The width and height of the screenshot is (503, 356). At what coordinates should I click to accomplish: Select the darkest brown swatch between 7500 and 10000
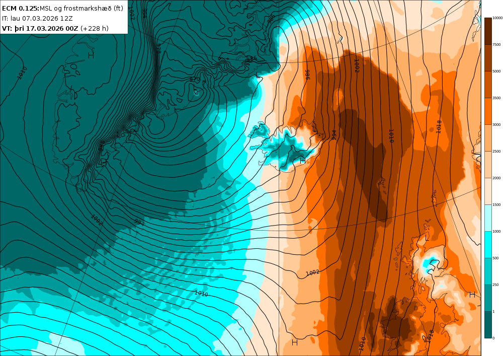pos(487,31)
